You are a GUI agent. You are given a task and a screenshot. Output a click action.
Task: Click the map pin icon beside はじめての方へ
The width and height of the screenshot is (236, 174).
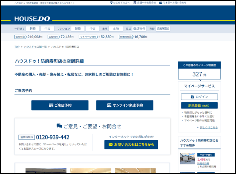point(111,3)
